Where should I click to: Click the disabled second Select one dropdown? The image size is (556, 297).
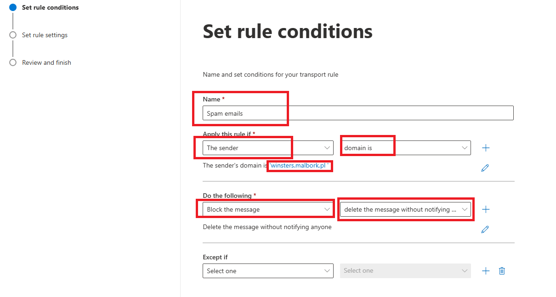[405, 271]
